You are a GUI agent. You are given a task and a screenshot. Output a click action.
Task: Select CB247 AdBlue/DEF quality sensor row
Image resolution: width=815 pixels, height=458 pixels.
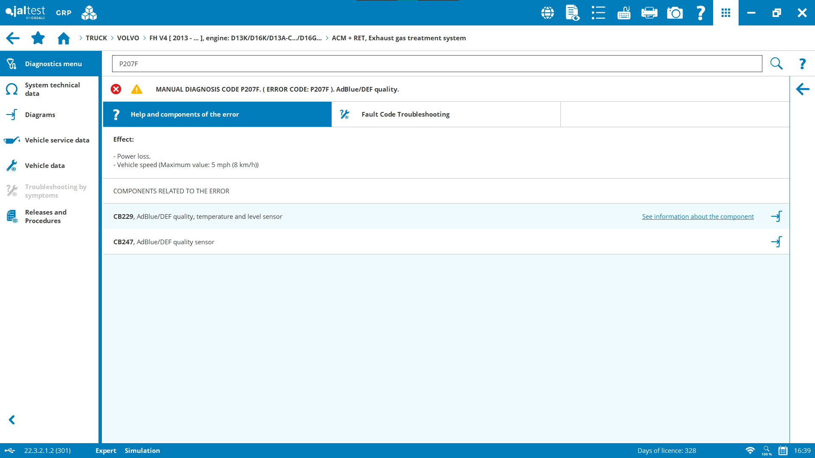[x=446, y=242]
